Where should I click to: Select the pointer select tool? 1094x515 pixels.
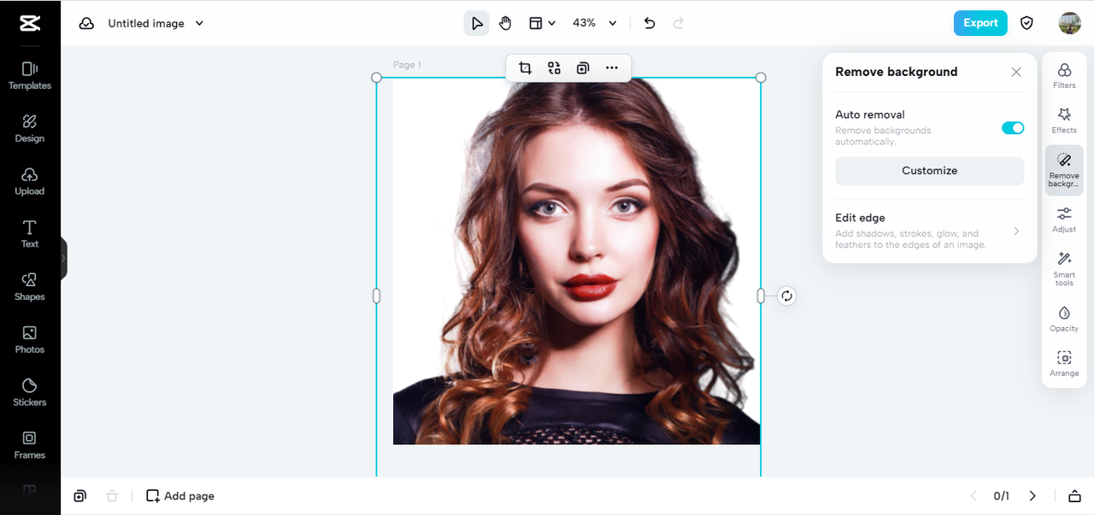coord(477,23)
